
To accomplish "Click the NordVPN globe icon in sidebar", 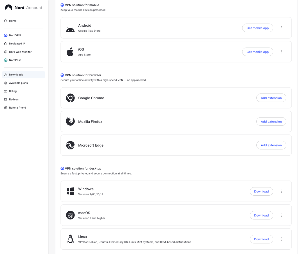I will click(6, 35).
